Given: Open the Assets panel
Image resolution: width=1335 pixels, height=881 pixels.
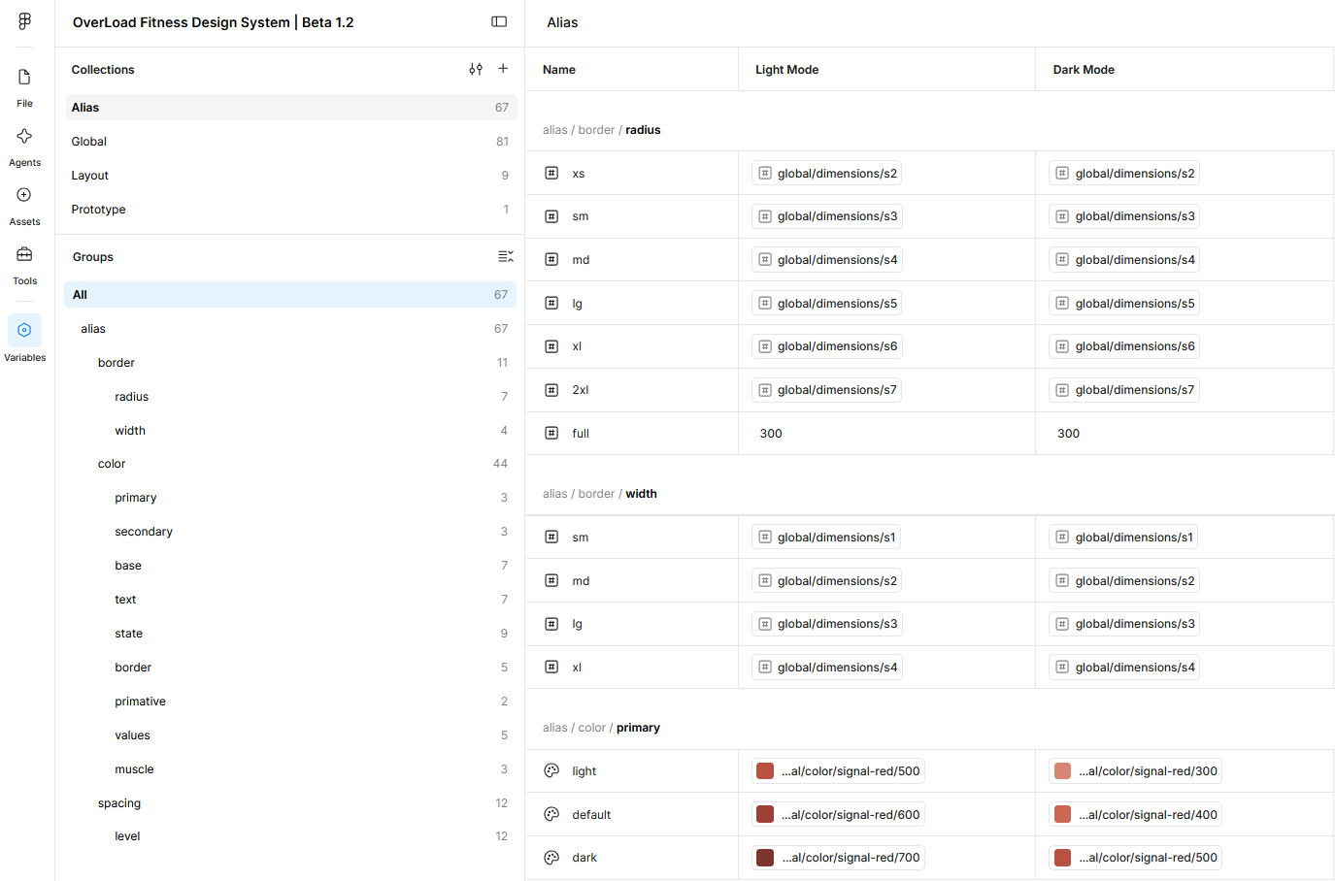Looking at the screenshot, I should (x=24, y=205).
